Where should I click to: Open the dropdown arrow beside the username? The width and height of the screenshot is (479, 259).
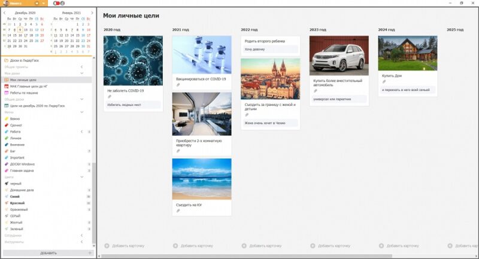click(44, 3)
